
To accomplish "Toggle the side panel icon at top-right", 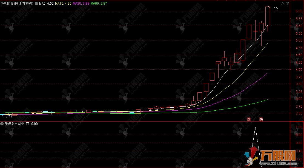I will coord(287,4).
